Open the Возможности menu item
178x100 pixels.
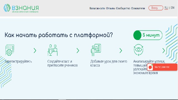coord(97,8)
